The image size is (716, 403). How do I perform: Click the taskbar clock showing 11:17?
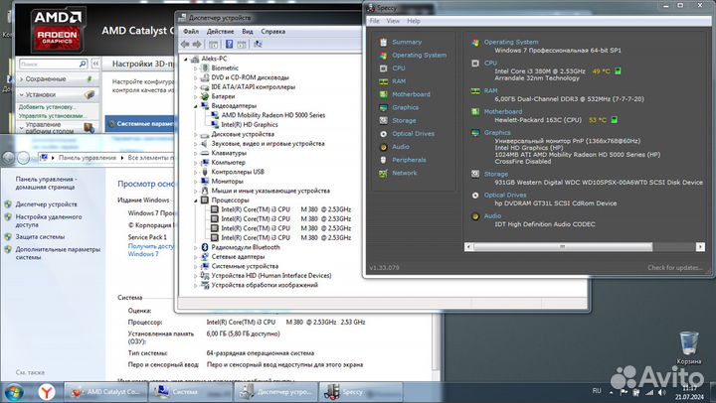tap(689, 392)
